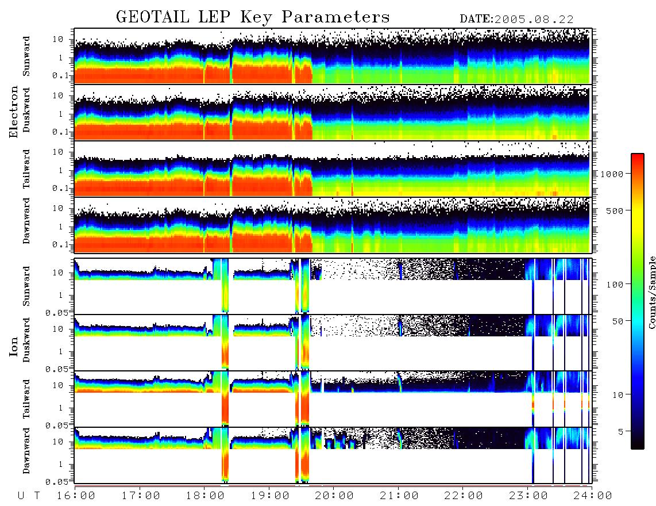656x506 pixels.
Task: Select the "Counts/Sample" colorbar label
Action: [x=651, y=292]
